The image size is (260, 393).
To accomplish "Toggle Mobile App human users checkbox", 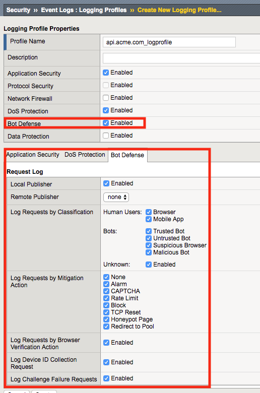I will click(149, 219).
